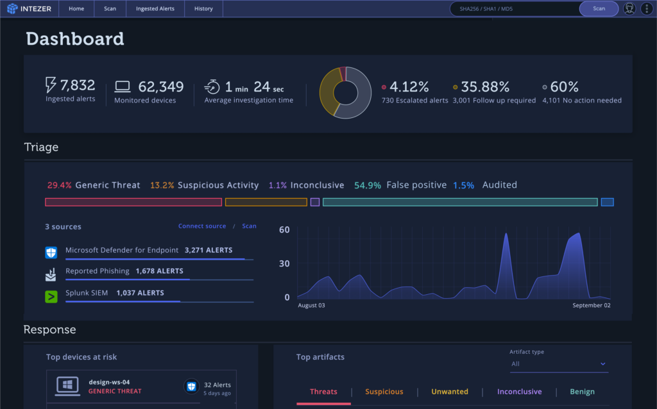The height and width of the screenshot is (409, 657).
Task: Click the 32 Alerts text on device card
Action: click(x=217, y=385)
